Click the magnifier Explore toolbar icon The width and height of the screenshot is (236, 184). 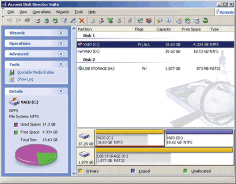(160, 21)
